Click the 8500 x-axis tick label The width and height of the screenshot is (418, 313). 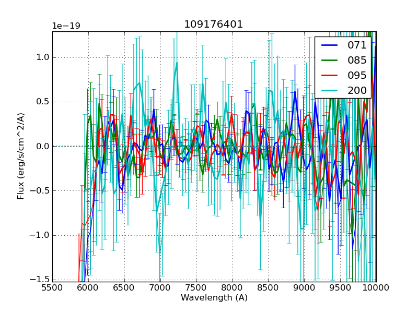coord(269,287)
